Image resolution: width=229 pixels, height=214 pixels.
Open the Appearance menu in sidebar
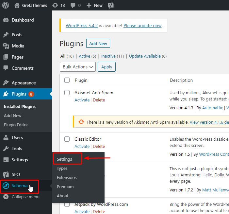(x=24, y=83)
